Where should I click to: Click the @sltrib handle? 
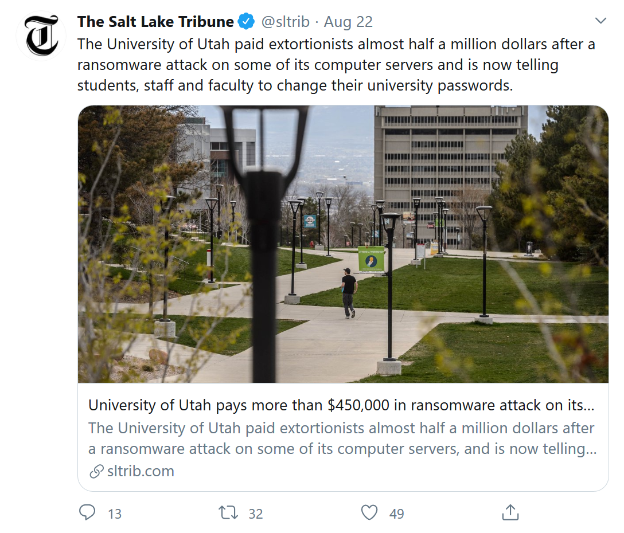coord(285,22)
